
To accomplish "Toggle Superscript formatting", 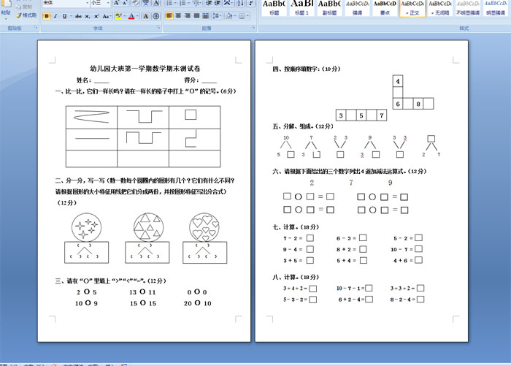I will pyautogui.click(x=96, y=16).
